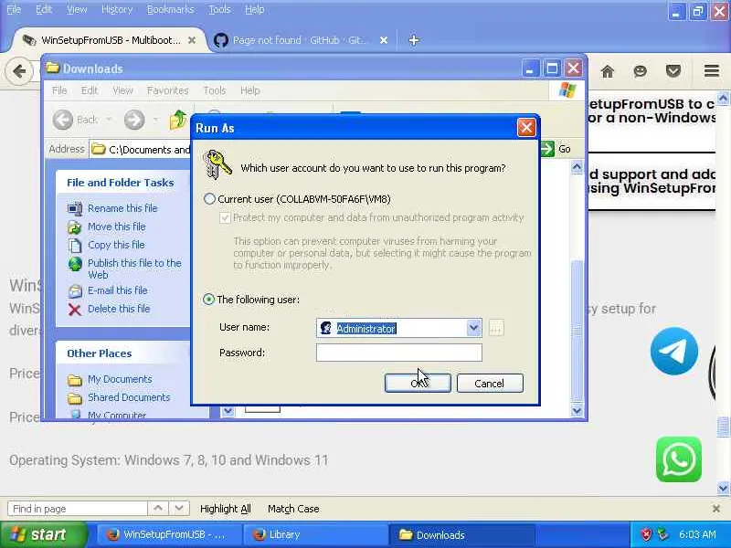
Task: Open Shared Documents in Other Places
Action: [x=129, y=397]
